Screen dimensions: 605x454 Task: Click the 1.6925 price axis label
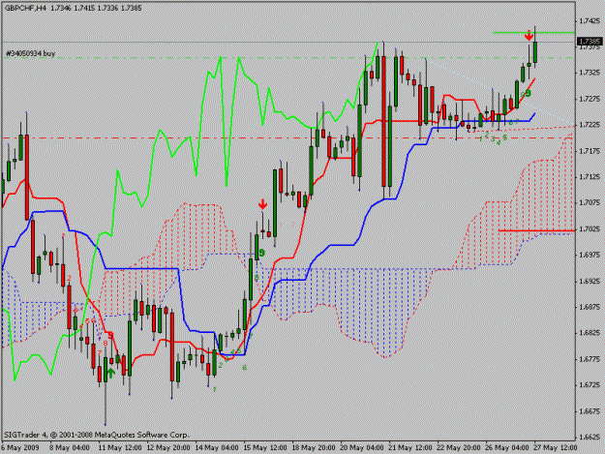tap(590, 281)
